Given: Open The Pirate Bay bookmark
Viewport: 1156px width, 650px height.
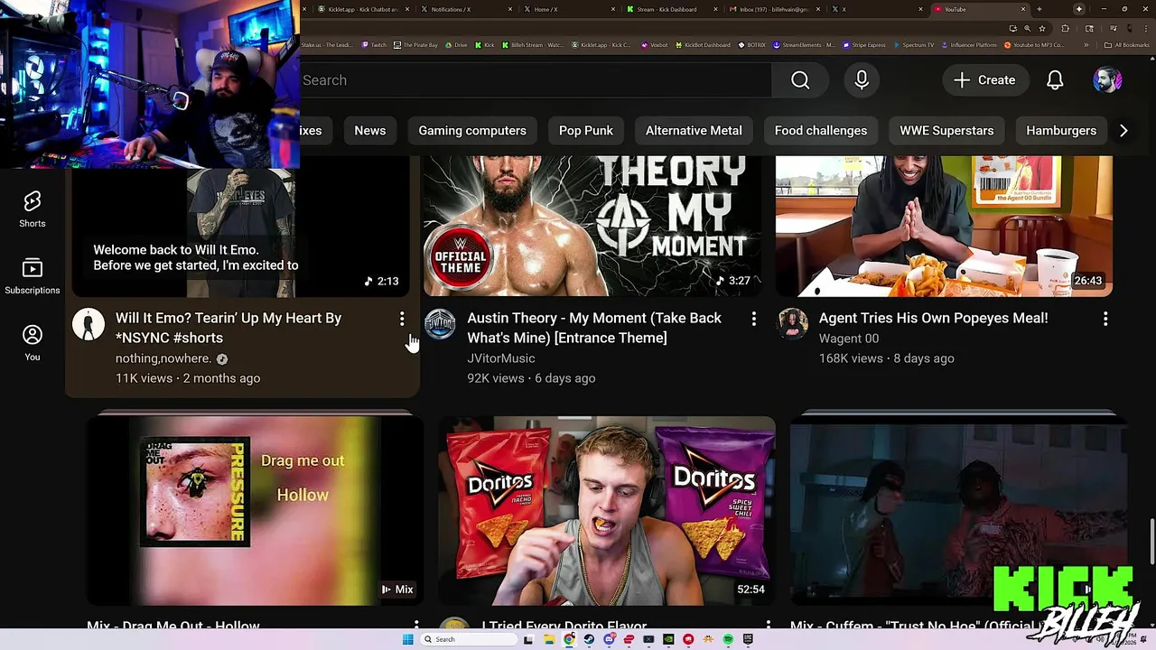Looking at the screenshot, I should click(416, 45).
